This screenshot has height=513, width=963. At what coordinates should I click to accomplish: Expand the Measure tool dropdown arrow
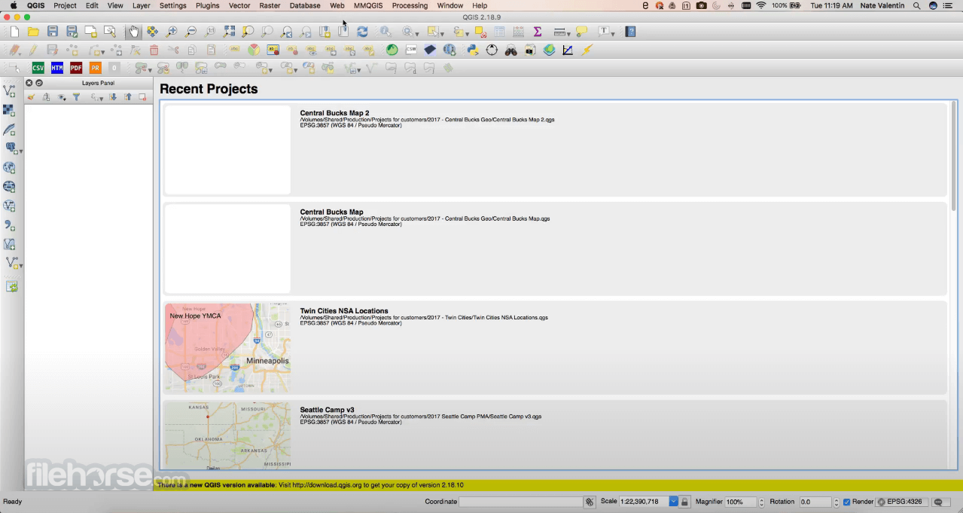click(568, 34)
